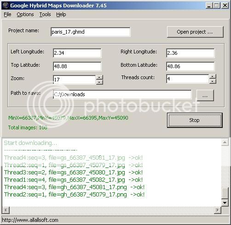Open the File menu
The image size is (231, 225).
coord(7,14)
